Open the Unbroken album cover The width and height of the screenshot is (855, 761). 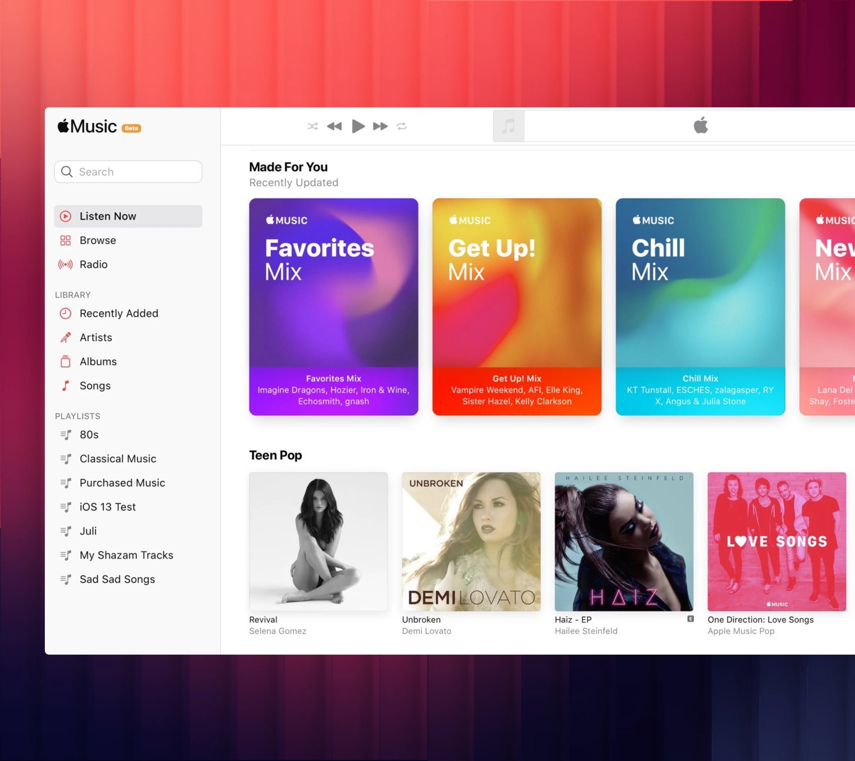pyautogui.click(x=471, y=542)
